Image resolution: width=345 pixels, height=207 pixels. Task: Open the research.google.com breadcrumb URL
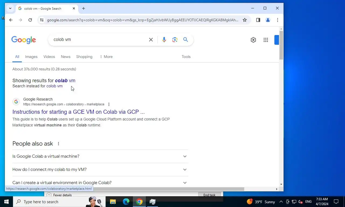[x=64, y=104]
